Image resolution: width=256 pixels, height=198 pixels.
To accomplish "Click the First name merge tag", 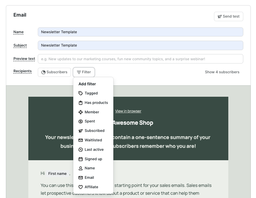I will (x=57, y=174).
